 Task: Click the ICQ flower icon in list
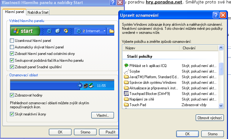coord(126,65)
